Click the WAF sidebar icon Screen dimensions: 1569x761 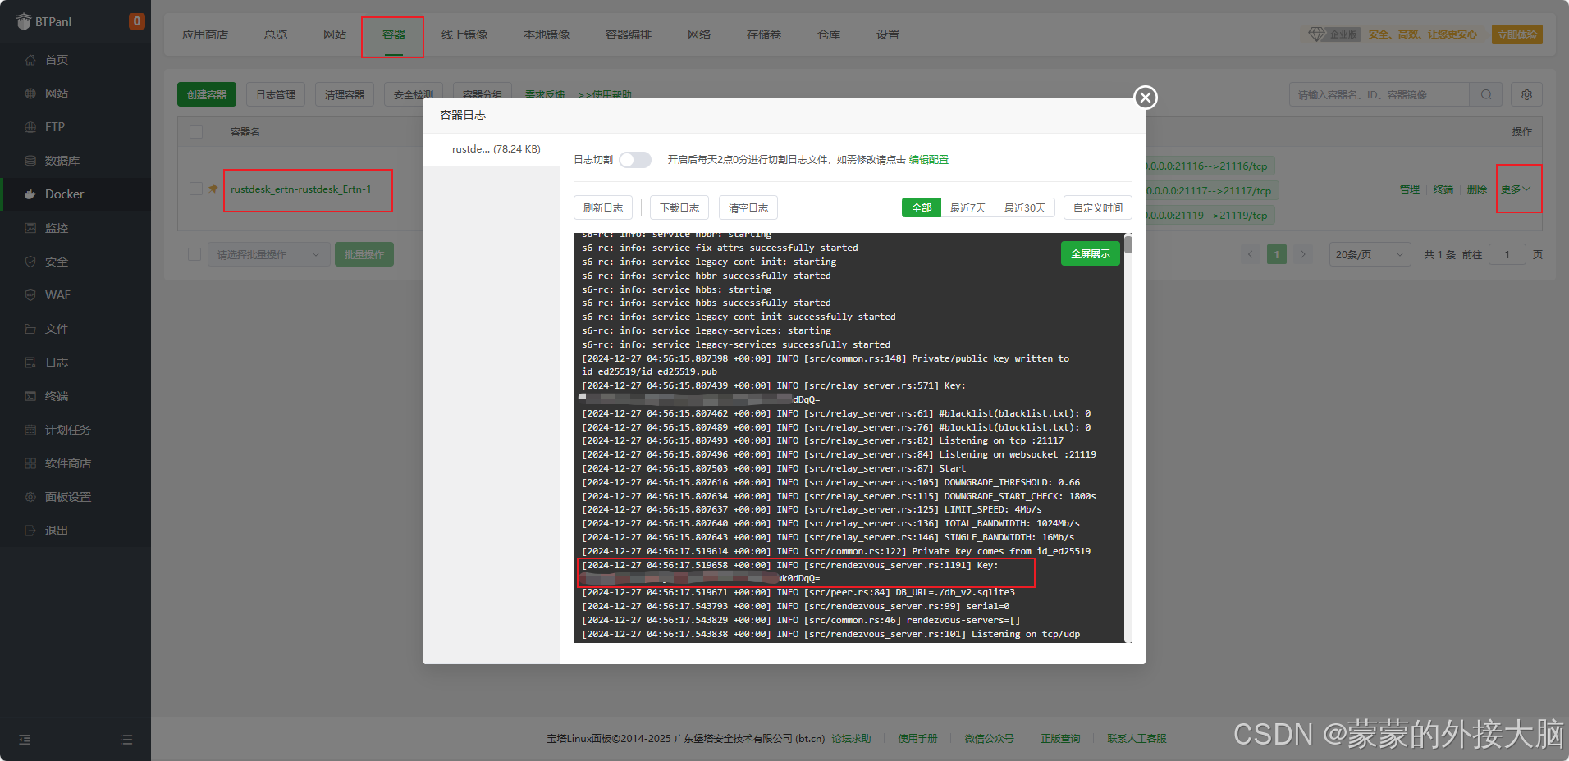click(x=30, y=295)
